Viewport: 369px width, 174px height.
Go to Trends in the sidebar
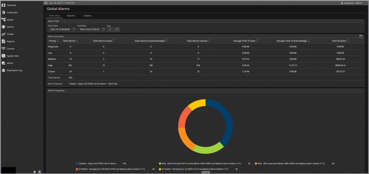point(10,34)
